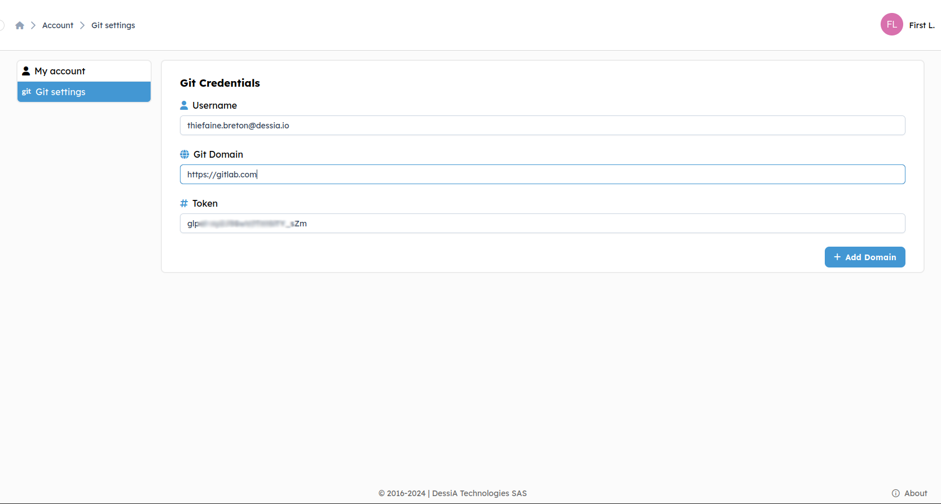The image size is (941, 504).
Task: Click Git settings breadcrumb link
Action: 113,25
